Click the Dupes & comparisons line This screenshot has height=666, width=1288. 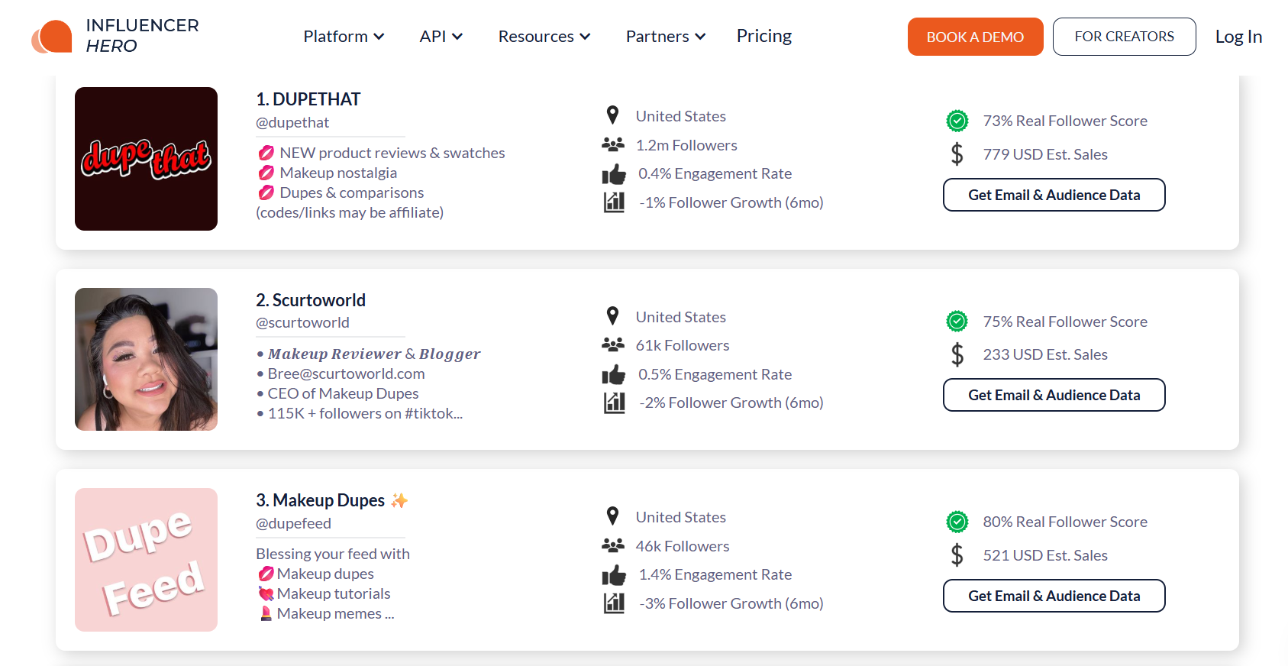click(x=351, y=192)
